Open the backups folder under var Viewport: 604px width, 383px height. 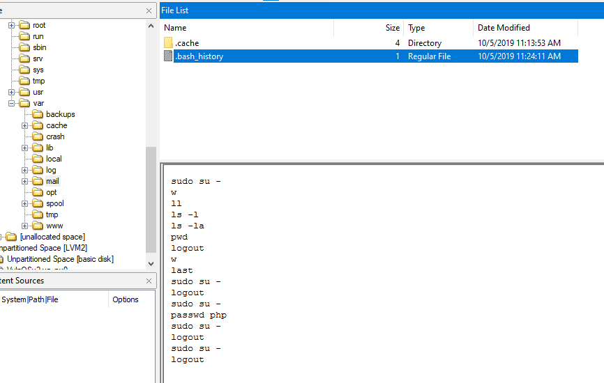60,114
